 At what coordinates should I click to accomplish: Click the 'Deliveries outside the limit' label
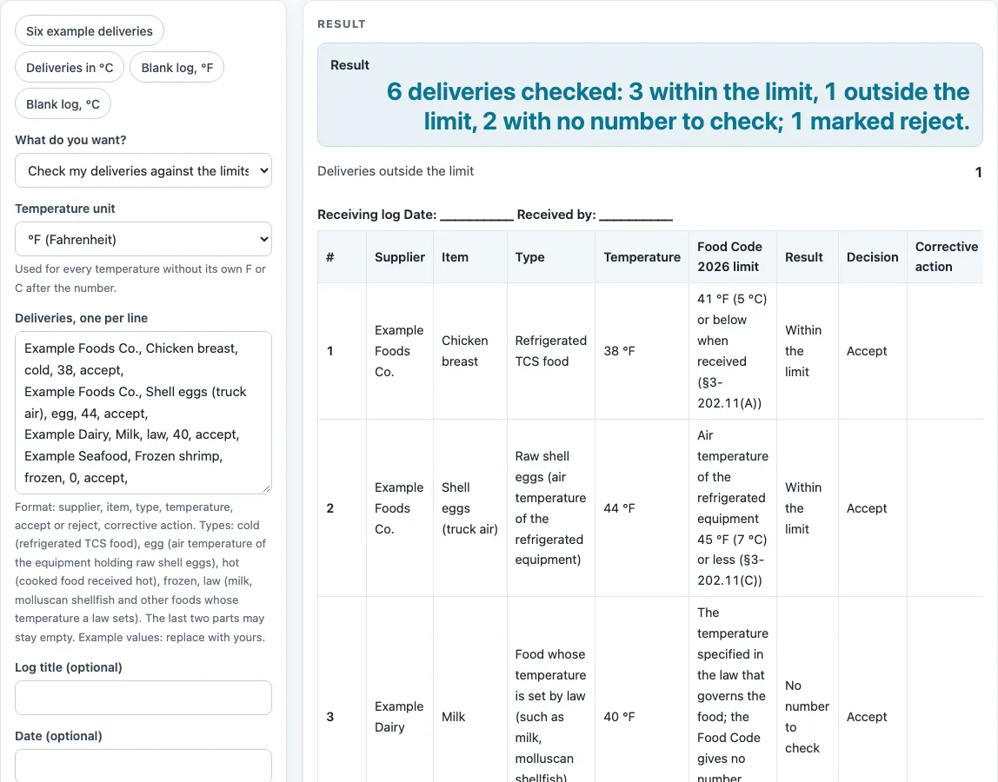(x=396, y=171)
